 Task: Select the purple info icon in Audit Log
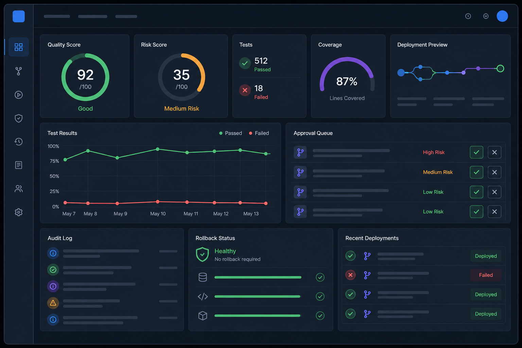53,286
